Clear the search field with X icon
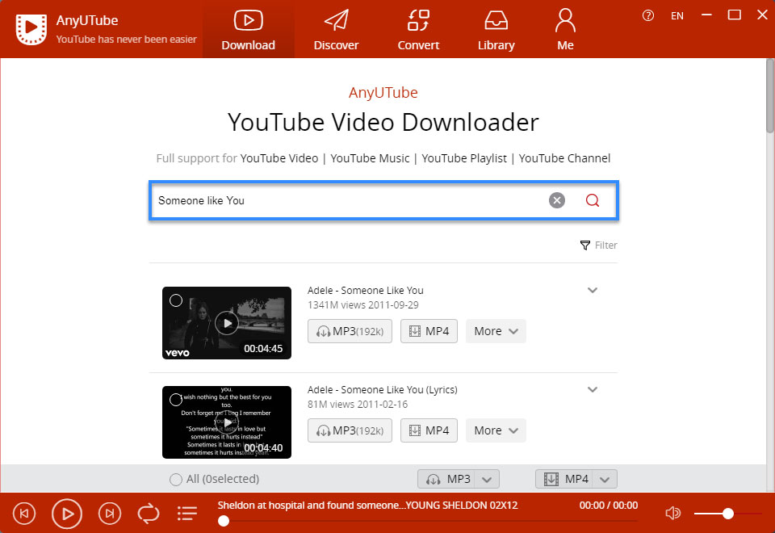 coord(556,200)
